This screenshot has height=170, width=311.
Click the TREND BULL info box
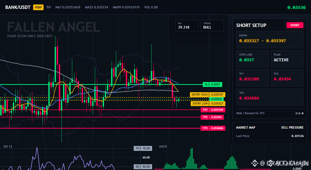pos(212,26)
